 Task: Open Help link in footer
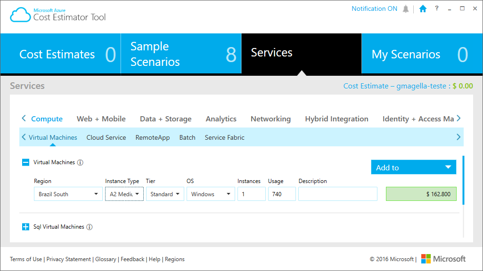tap(155, 259)
